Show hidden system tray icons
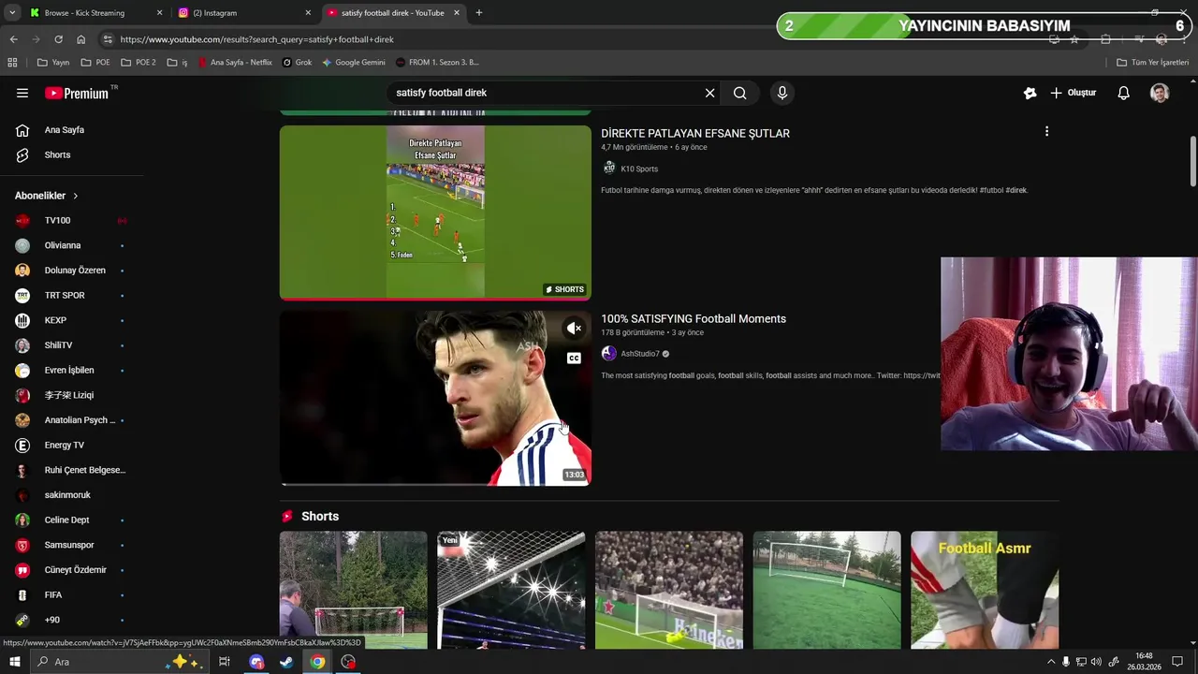This screenshot has height=674, width=1198. point(1050,662)
